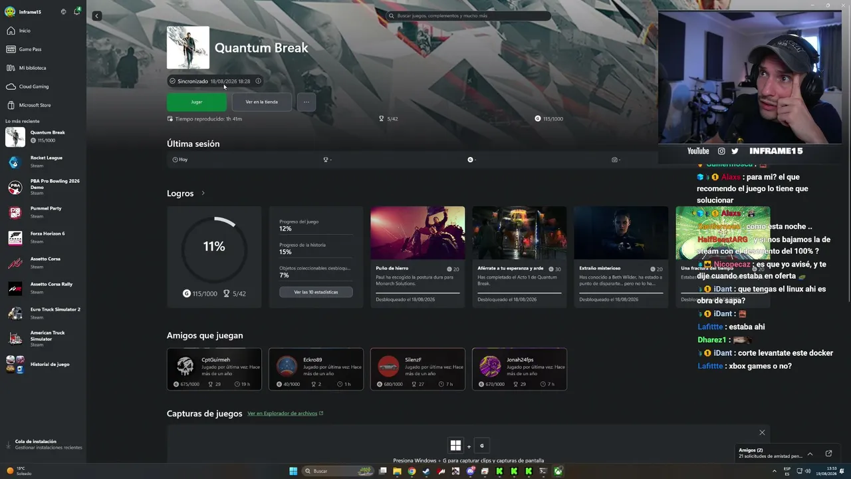The height and width of the screenshot is (479, 851).
Task: Click the print queue icon beside Inframe15
Action: pos(63,11)
